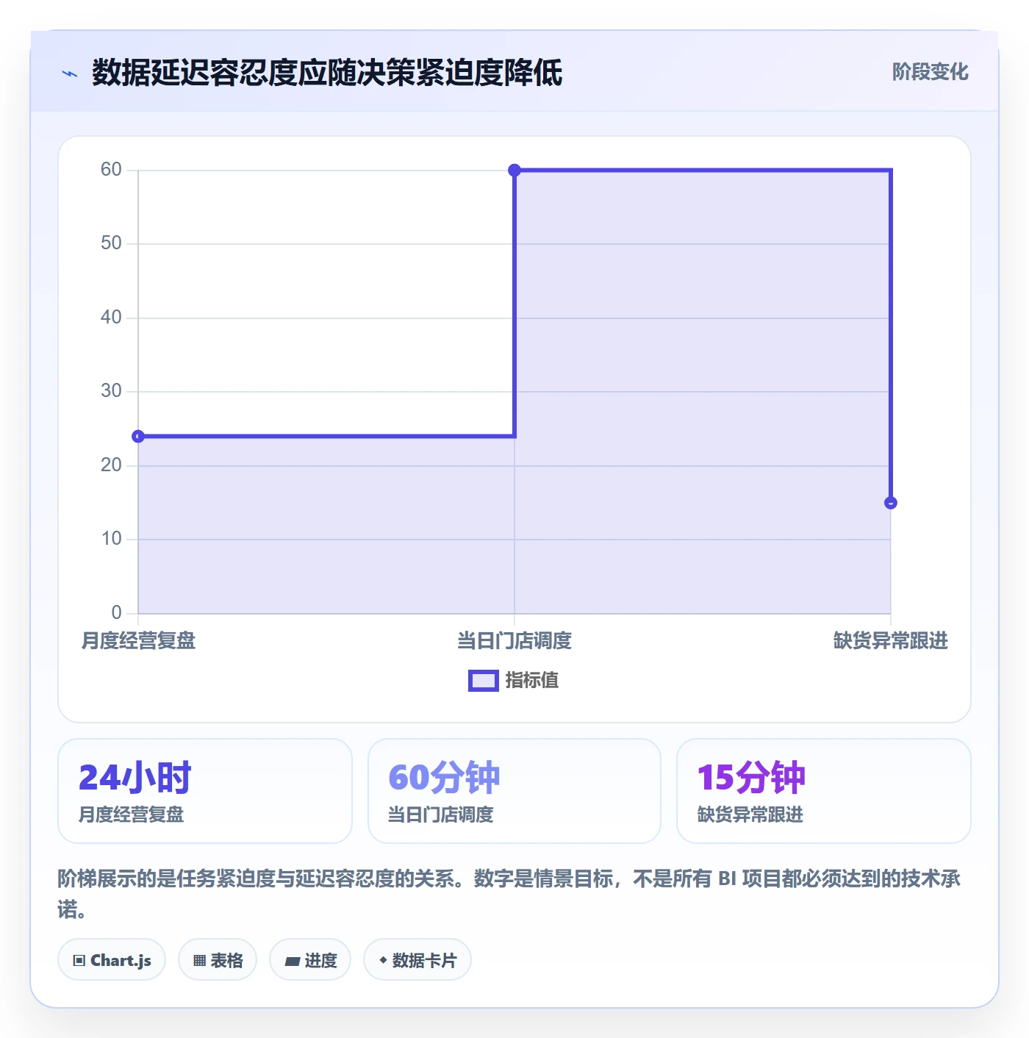Click the x-axis label 月度经营复盘
Image resolution: width=1029 pixels, height=1038 pixels.
pos(138,641)
